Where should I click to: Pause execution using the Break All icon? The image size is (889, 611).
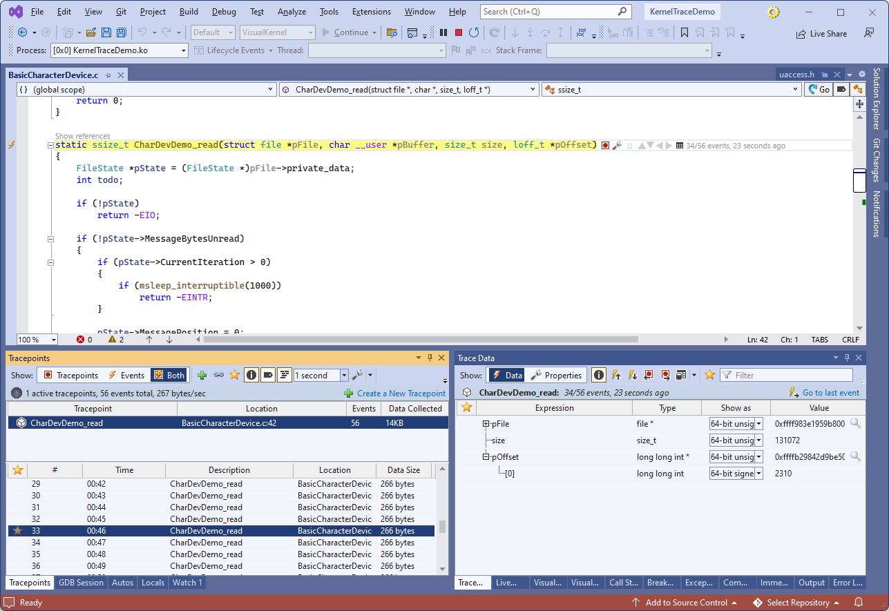pyautogui.click(x=443, y=32)
